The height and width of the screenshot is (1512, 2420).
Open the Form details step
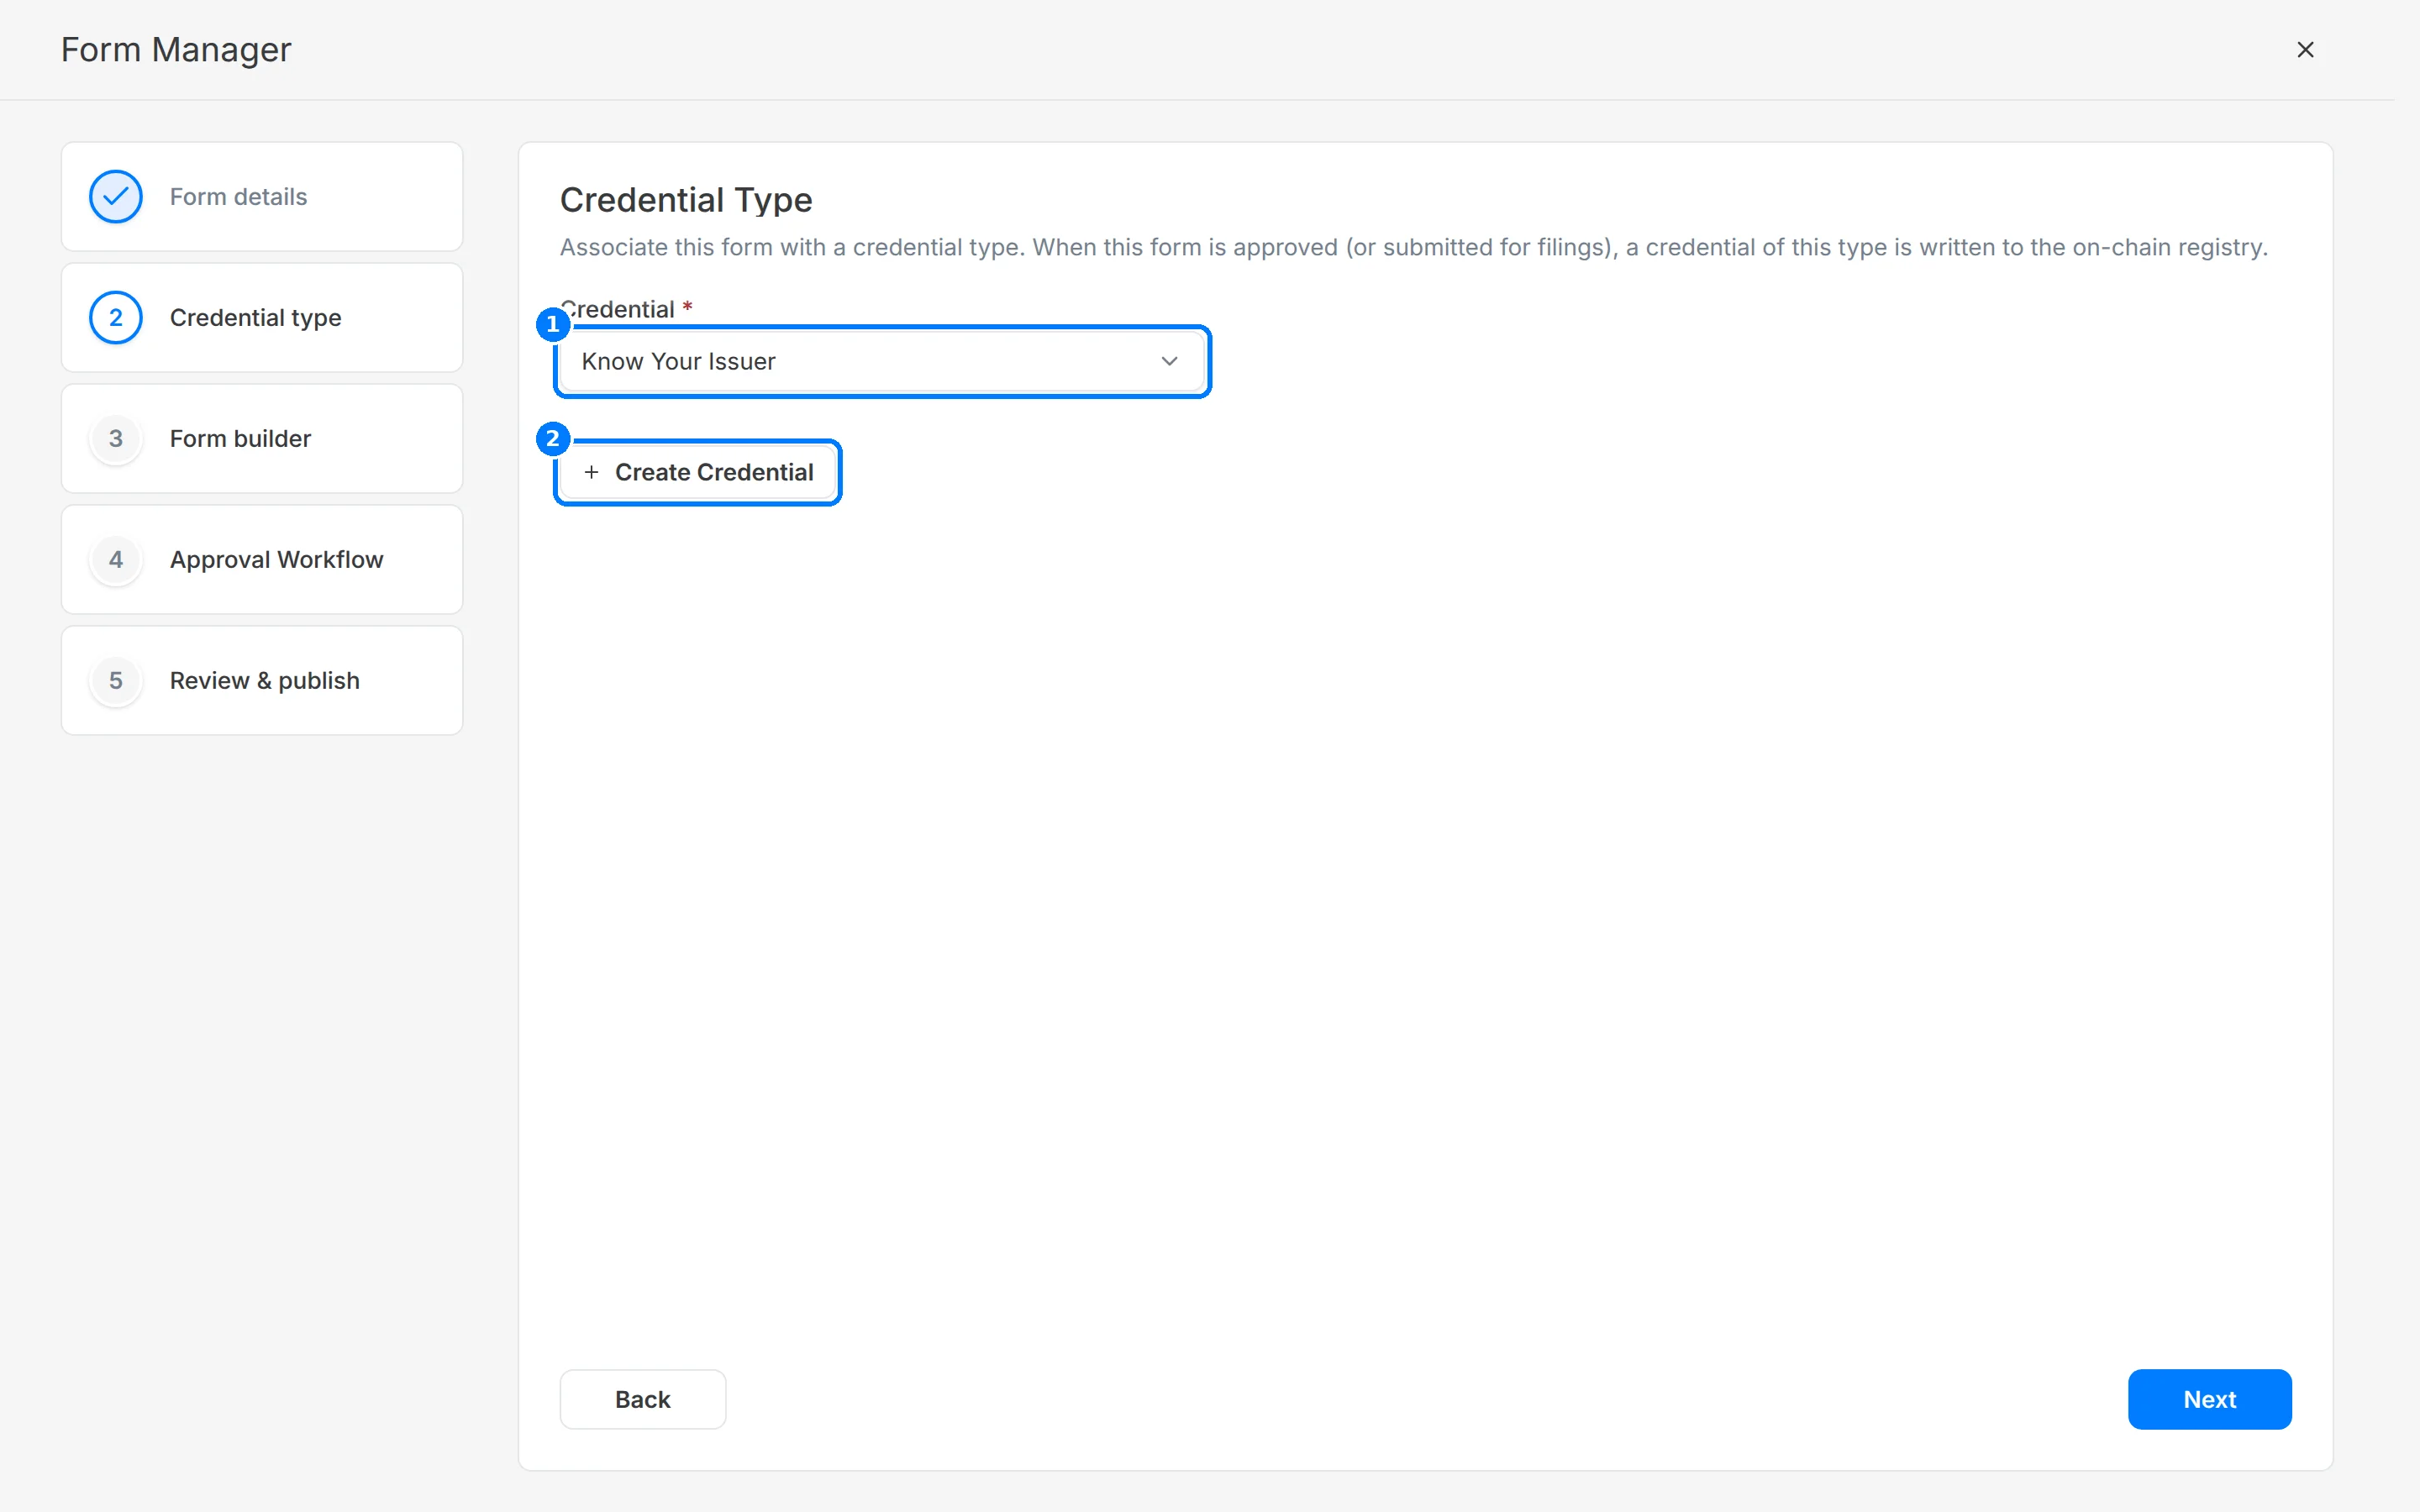click(x=262, y=197)
